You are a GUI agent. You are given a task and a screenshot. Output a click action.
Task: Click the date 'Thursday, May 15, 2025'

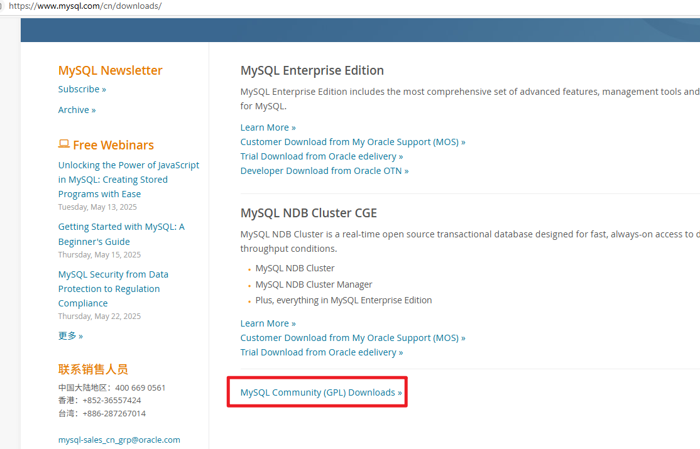(99, 255)
